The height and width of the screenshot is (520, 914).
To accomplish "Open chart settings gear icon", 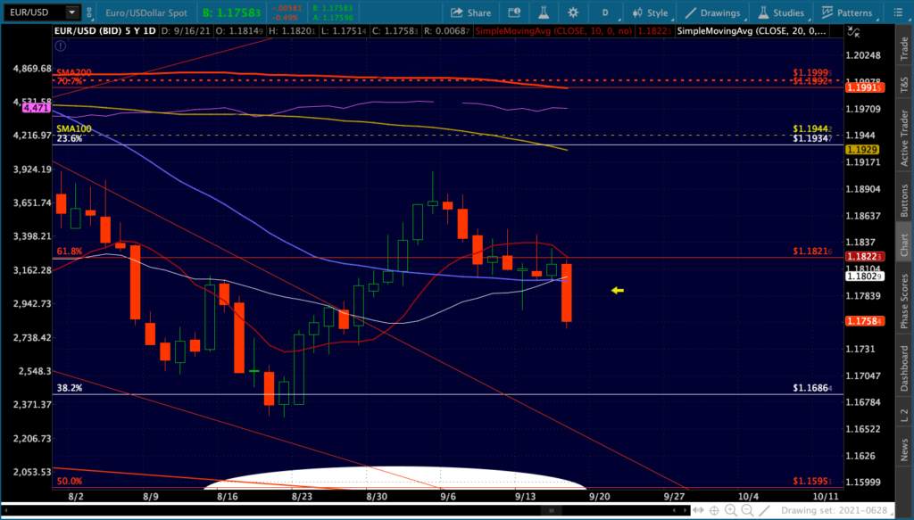I will tap(573, 12).
